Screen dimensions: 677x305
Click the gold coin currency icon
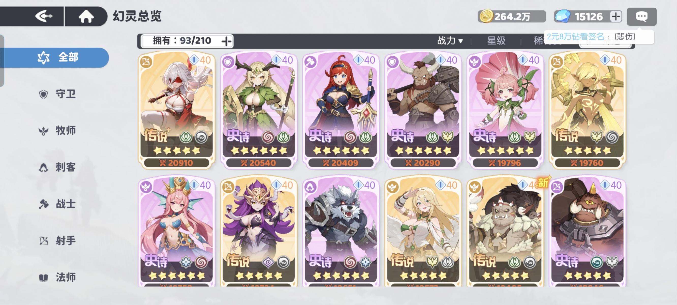(x=486, y=16)
